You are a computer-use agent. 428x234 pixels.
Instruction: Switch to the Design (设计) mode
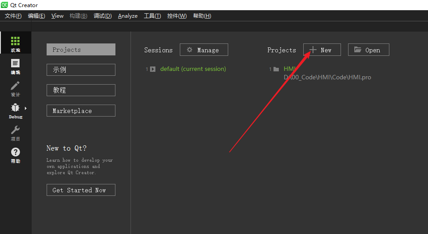pos(15,89)
